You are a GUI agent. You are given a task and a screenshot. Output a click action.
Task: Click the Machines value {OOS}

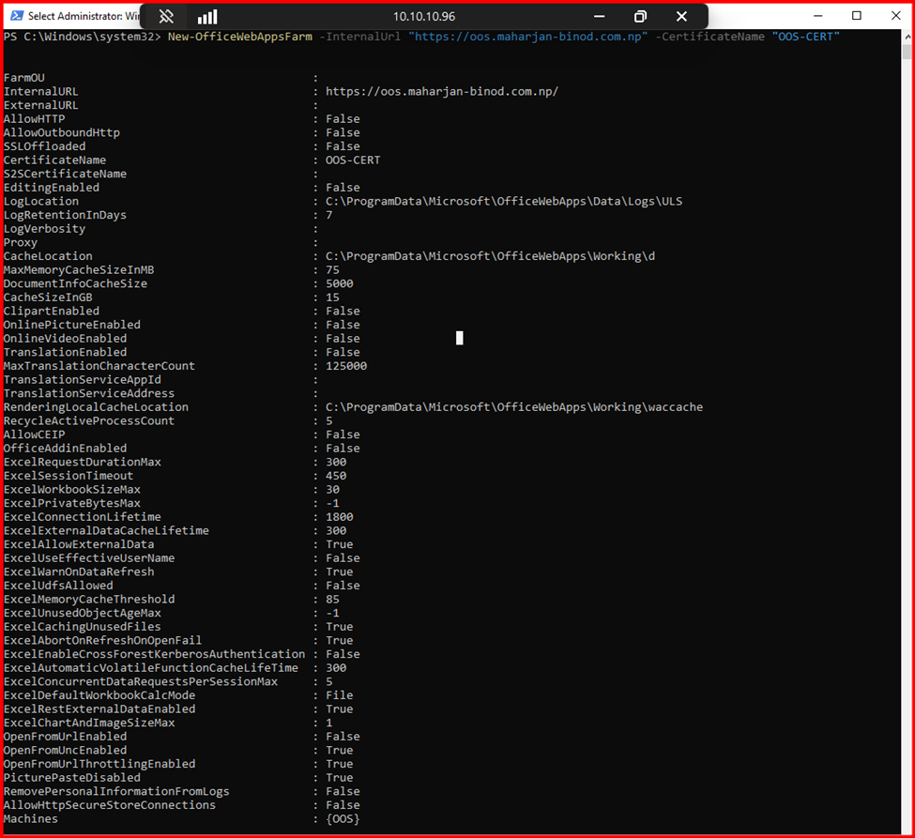[x=343, y=819]
